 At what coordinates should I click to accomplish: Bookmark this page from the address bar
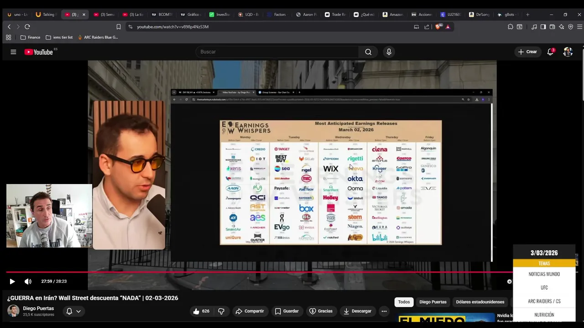point(119,26)
